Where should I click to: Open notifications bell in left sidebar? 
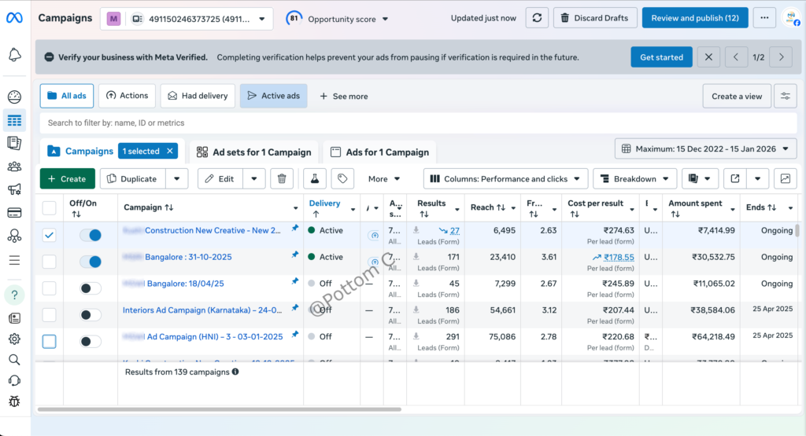pos(14,54)
